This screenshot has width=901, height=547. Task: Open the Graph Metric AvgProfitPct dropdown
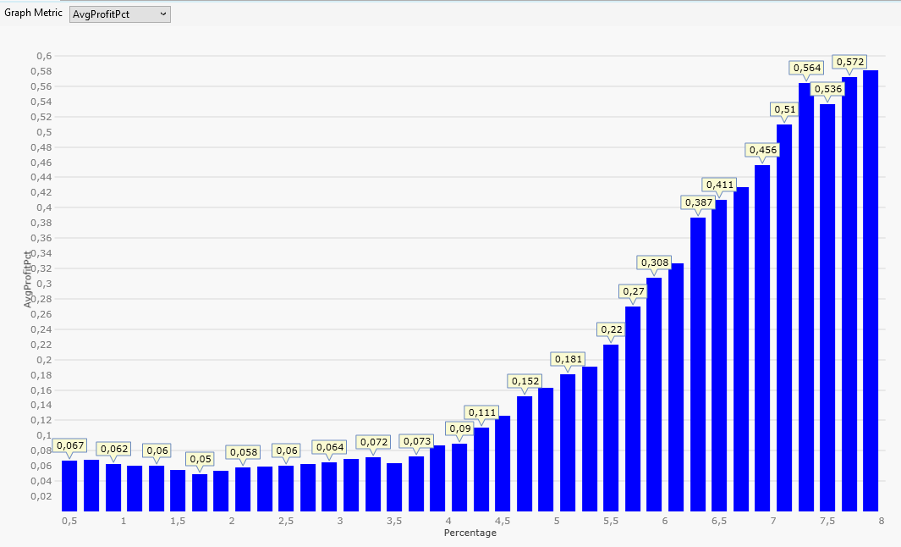click(119, 14)
